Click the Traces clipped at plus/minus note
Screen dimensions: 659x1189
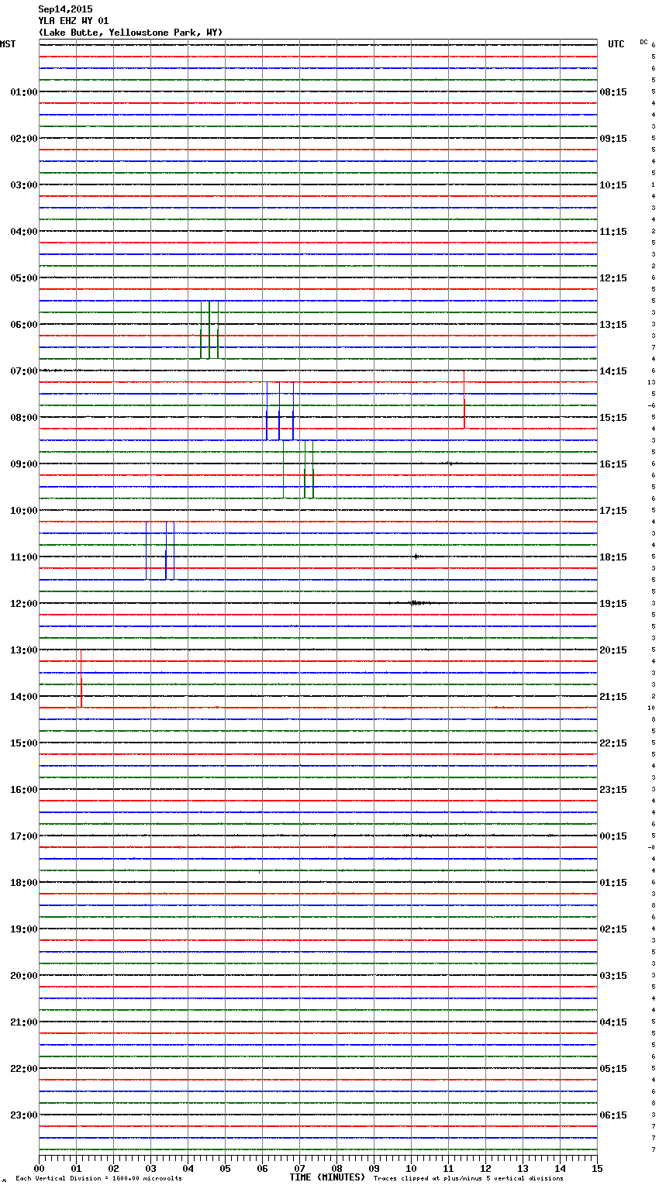pos(468,1179)
